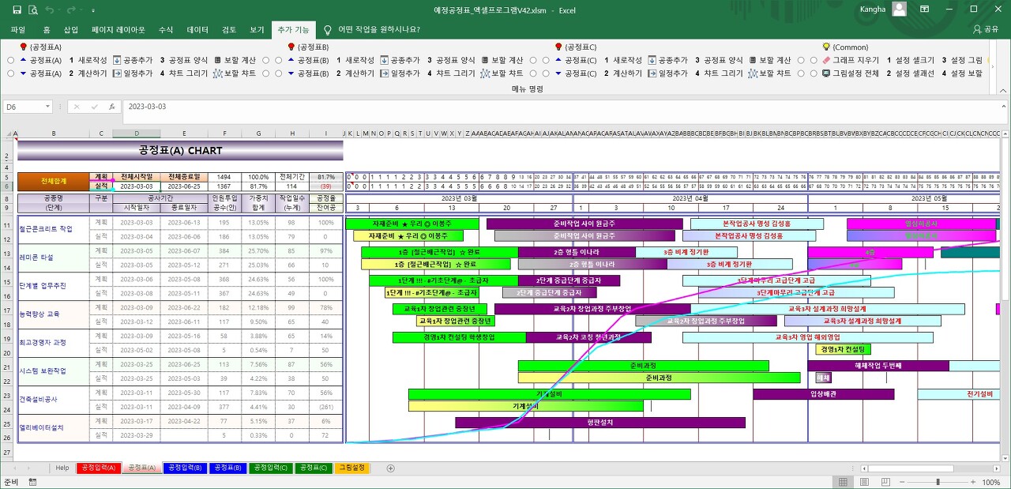The image size is (1011, 489).
Task: Select radio button right after 공정표A 보할 계산
Action: [x=266, y=60]
